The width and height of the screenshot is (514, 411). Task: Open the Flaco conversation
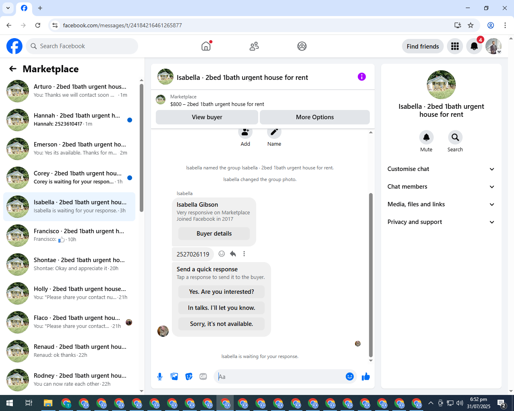[69, 322]
